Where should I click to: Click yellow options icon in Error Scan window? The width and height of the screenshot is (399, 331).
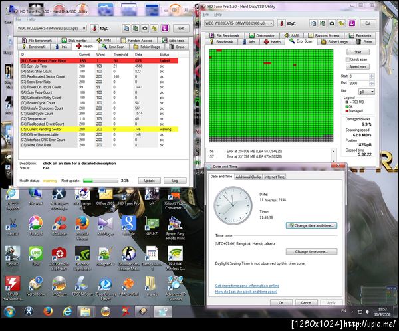tap(342, 23)
